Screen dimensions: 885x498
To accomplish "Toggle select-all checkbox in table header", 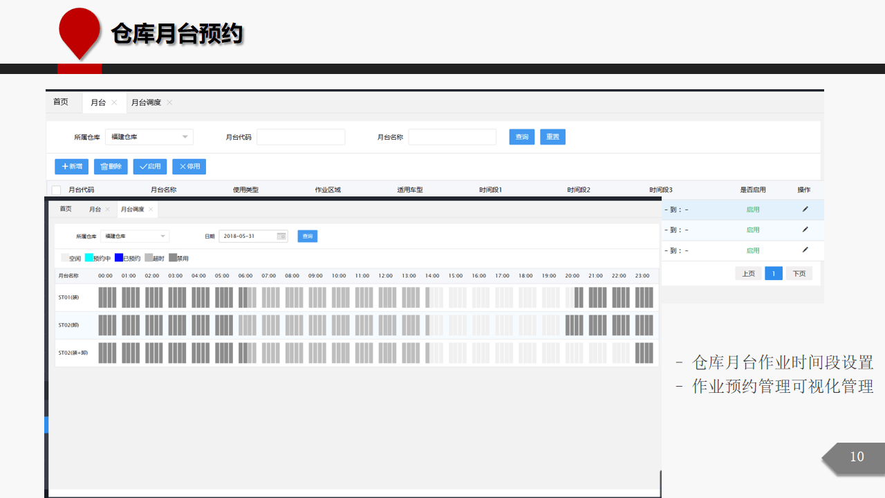I will [57, 190].
